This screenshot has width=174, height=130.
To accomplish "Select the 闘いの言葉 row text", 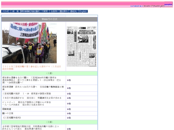I will pos(8,113).
